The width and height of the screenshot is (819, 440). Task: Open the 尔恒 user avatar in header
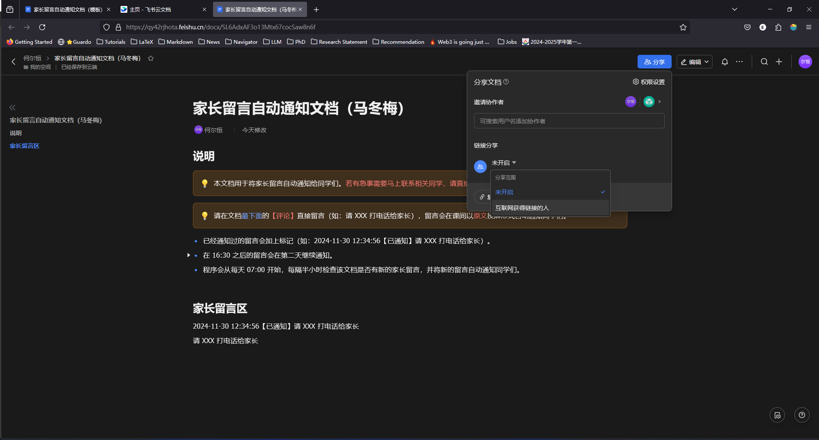[x=805, y=62]
